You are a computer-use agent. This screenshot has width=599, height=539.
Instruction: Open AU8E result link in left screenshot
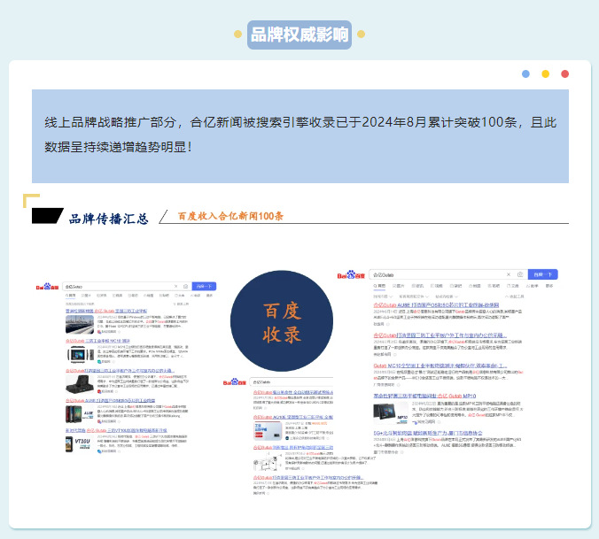click(x=111, y=401)
